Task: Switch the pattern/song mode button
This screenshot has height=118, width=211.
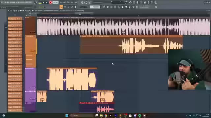Action: (x=40, y=3)
